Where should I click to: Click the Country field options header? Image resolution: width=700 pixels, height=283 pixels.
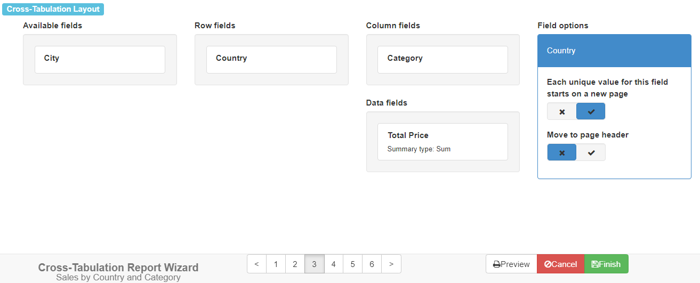614,51
